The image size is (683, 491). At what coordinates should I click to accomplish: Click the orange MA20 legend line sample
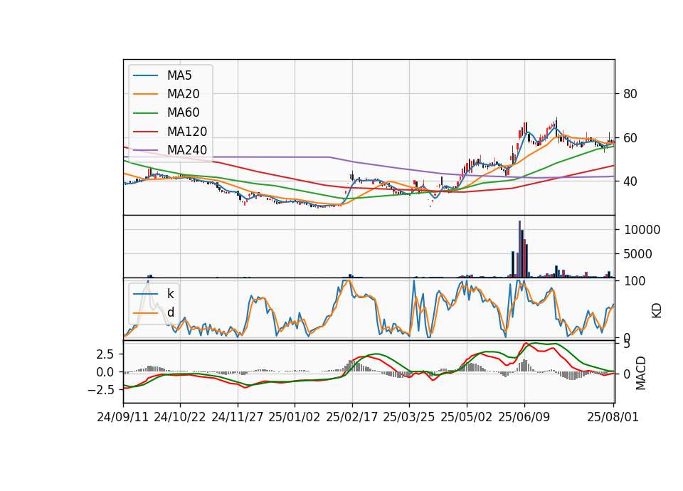coord(145,94)
